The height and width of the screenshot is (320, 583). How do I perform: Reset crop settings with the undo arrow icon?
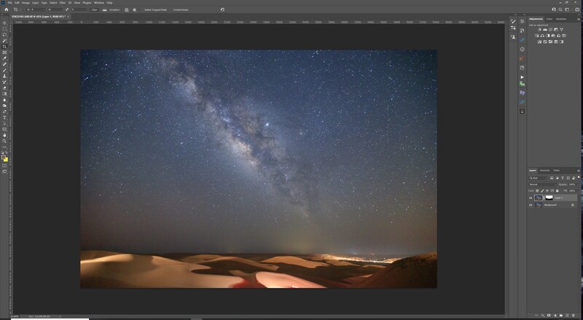[x=222, y=9]
